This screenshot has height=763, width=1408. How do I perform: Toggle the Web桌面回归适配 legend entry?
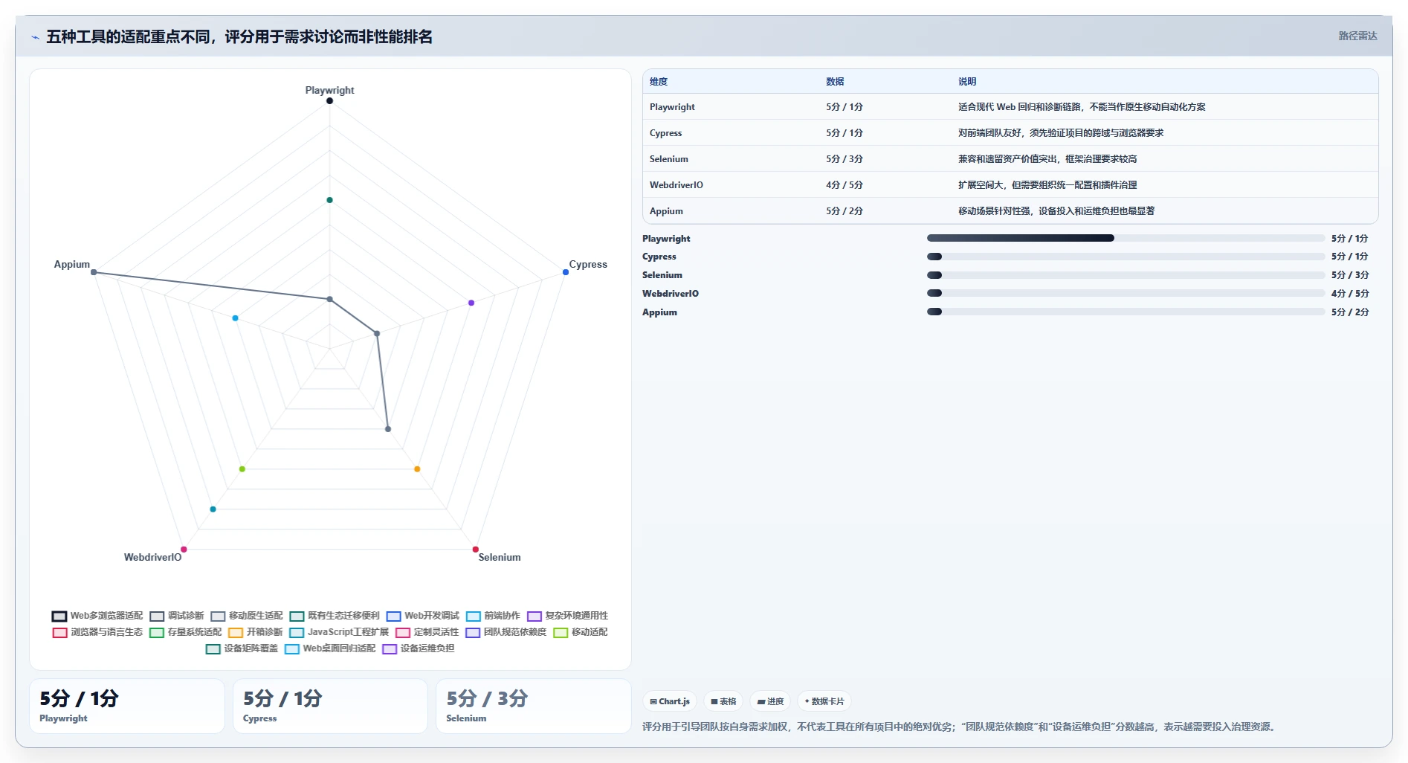(330, 648)
